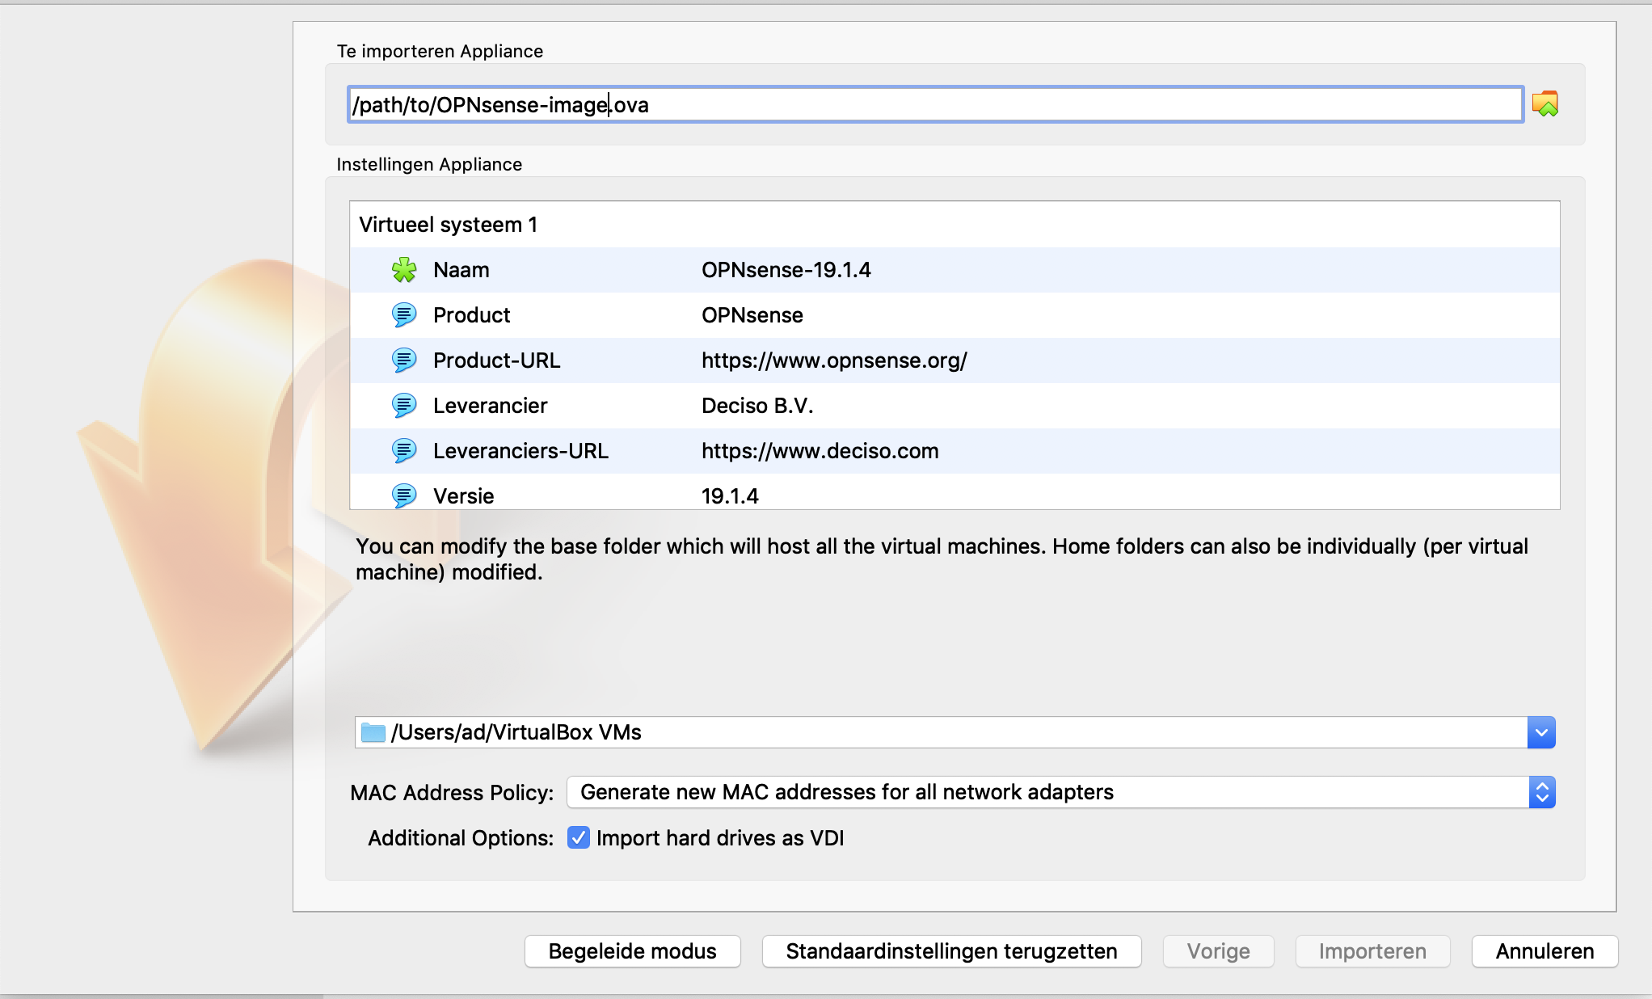Click the Annuleren button

pyautogui.click(x=1544, y=951)
